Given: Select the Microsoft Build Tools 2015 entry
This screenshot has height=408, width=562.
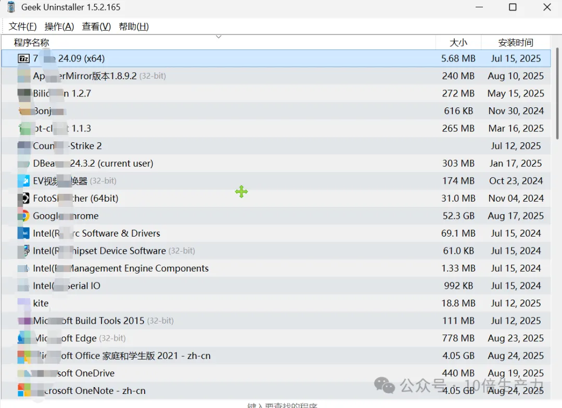Looking at the screenshot, I should [276, 321].
